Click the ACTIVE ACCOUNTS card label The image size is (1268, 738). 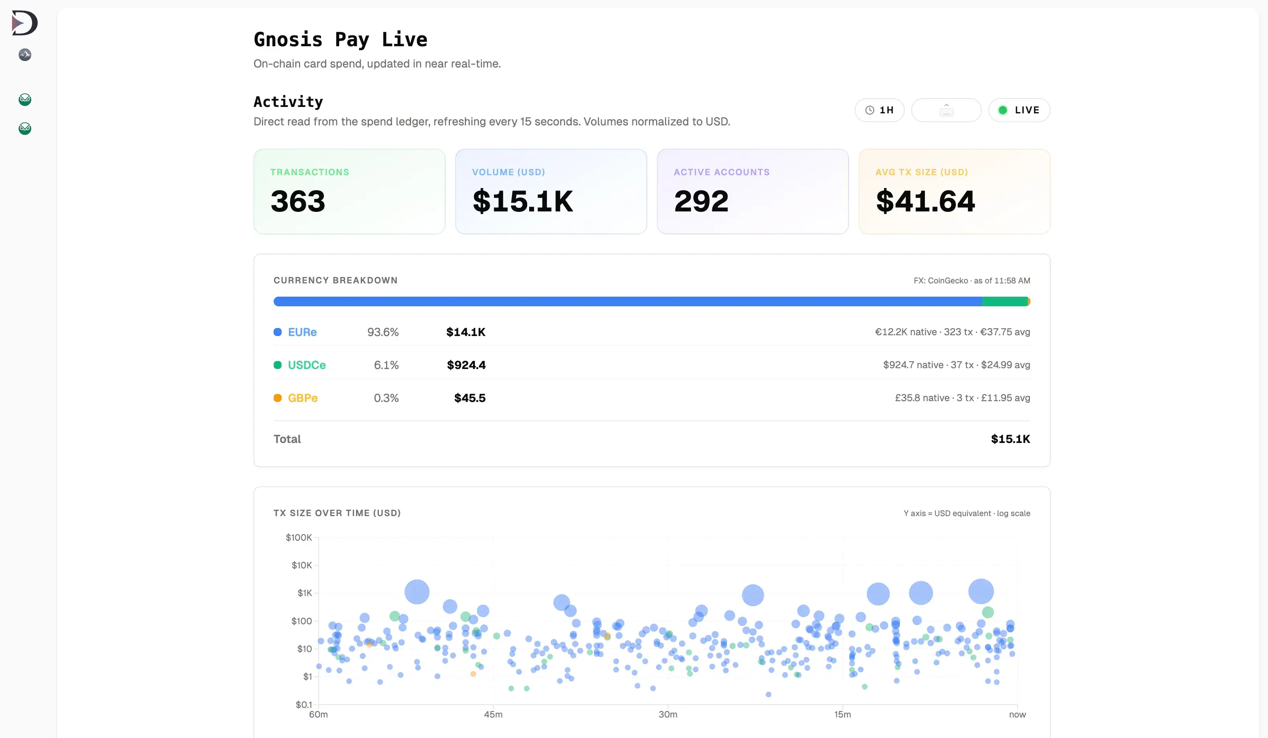coord(722,172)
